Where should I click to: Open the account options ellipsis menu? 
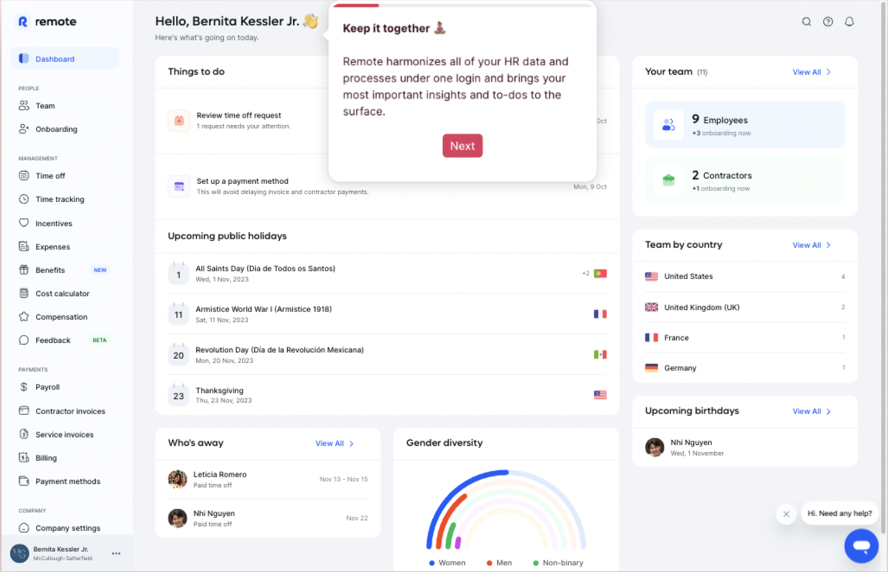[x=116, y=553]
